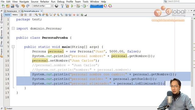This screenshot has width=195, height=110.
Task: Click the class name PersonaPrueba in code
Action: (55, 38)
